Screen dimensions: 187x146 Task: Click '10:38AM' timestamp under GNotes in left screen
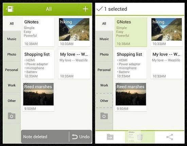point(31,44)
